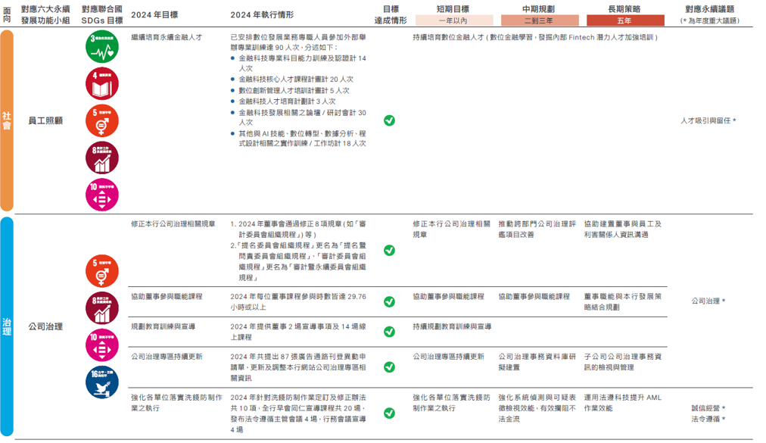Viewport: 766px width, 443px height.
Task: Click the blue 治理 side label bar
Action: point(7,326)
